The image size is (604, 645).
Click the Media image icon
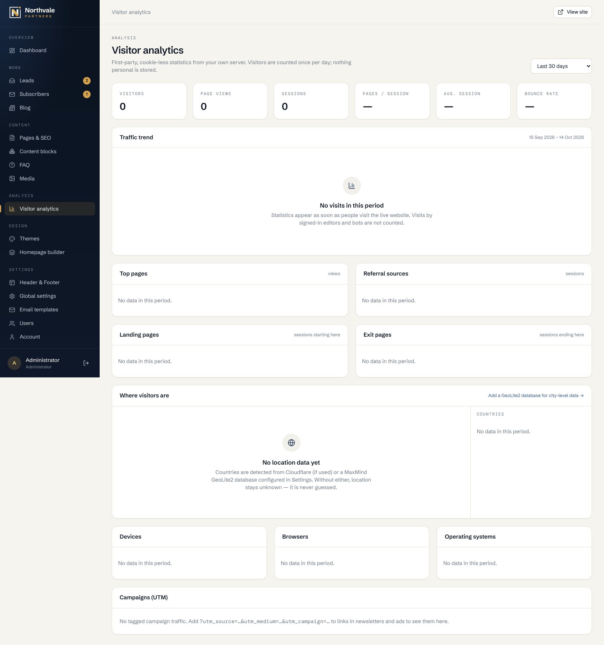point(12,179)
